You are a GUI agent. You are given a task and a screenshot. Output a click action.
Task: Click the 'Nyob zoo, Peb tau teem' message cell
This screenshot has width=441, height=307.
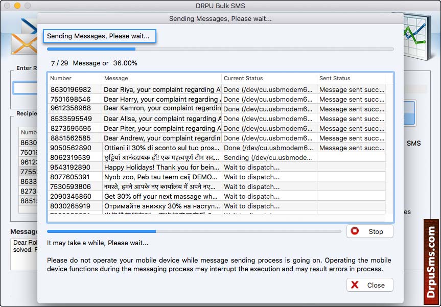pos(162,177)
